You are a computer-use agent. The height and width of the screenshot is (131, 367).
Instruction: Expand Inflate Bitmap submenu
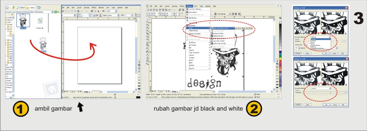click(198, 30)
